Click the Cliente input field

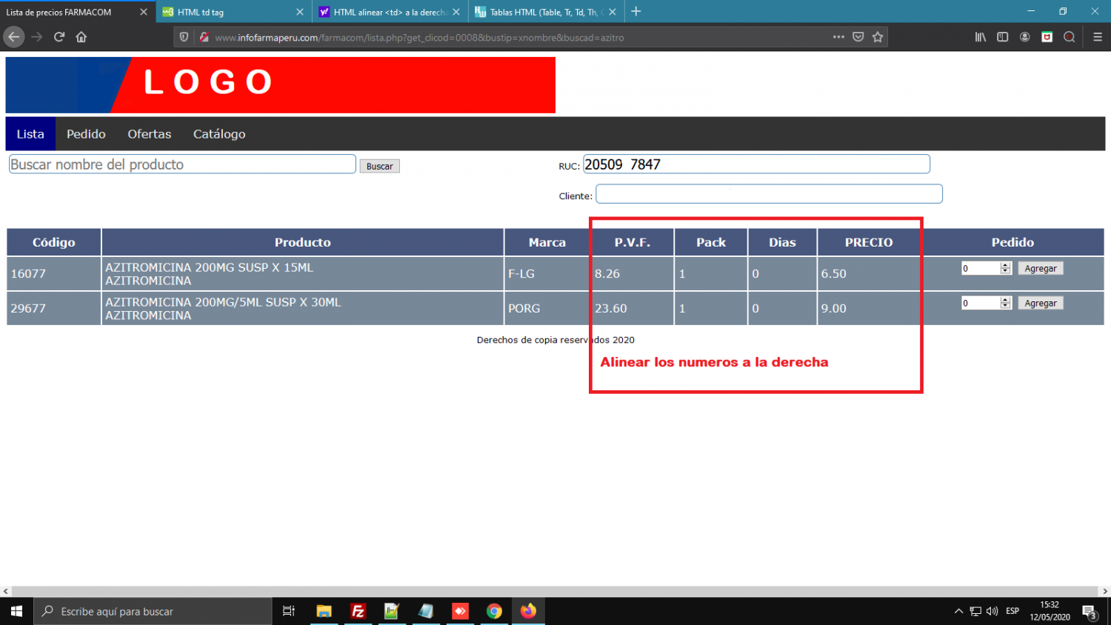click(769, 194)
